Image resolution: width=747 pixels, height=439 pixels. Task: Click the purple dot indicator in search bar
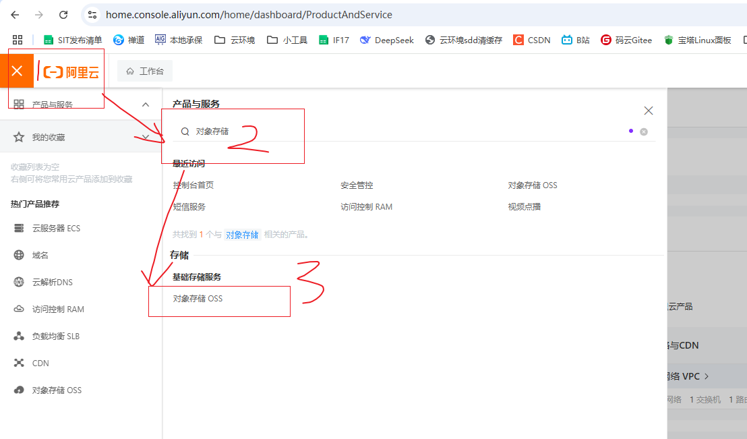click(631, 131)
